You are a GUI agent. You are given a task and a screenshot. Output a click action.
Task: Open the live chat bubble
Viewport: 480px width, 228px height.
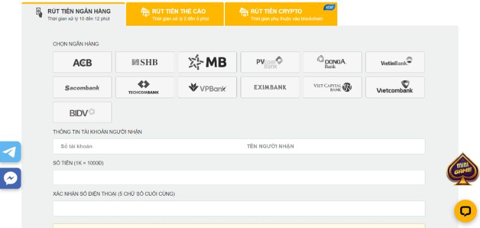coord(466,211)
